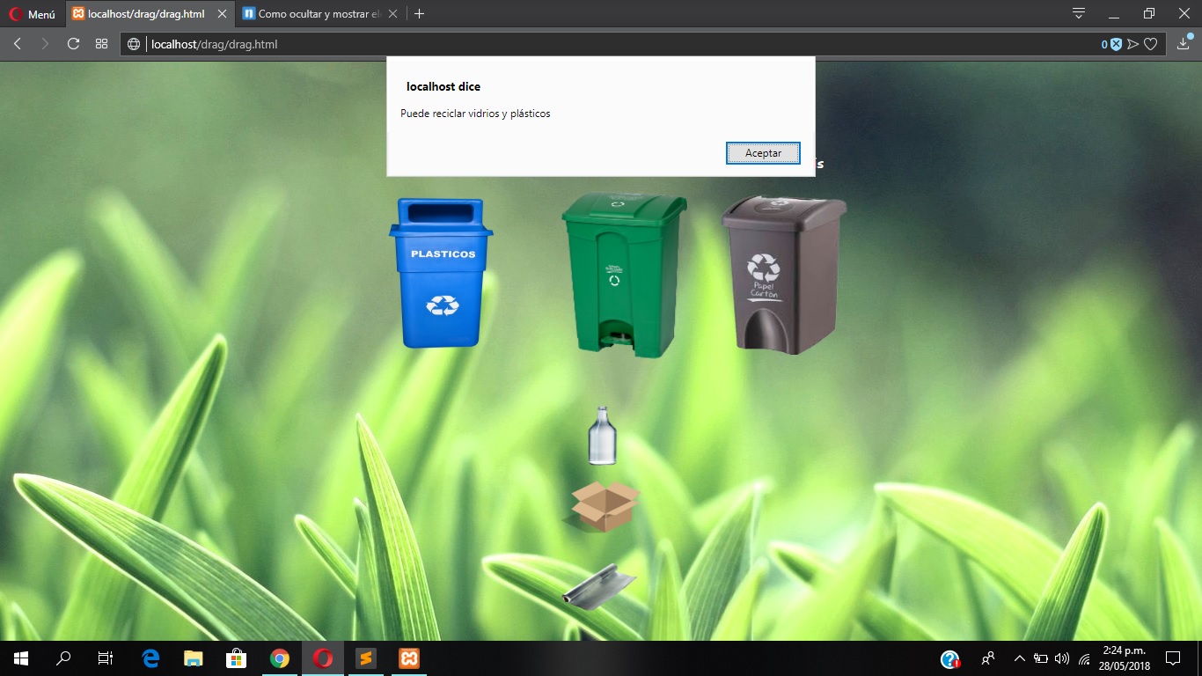Click the battery power status icon
Viewport: 1202px width, 676px height.
[1041, 658]
